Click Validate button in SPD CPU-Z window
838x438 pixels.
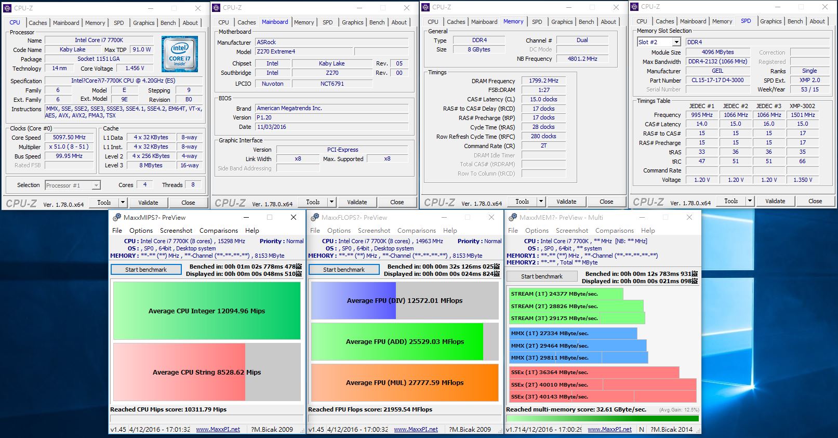coord(775,201)
